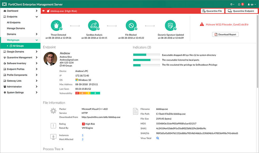The height and width of the screenshot is (153, 259).
Task: Open the Host Affected count 3 link
Action: 83,139
